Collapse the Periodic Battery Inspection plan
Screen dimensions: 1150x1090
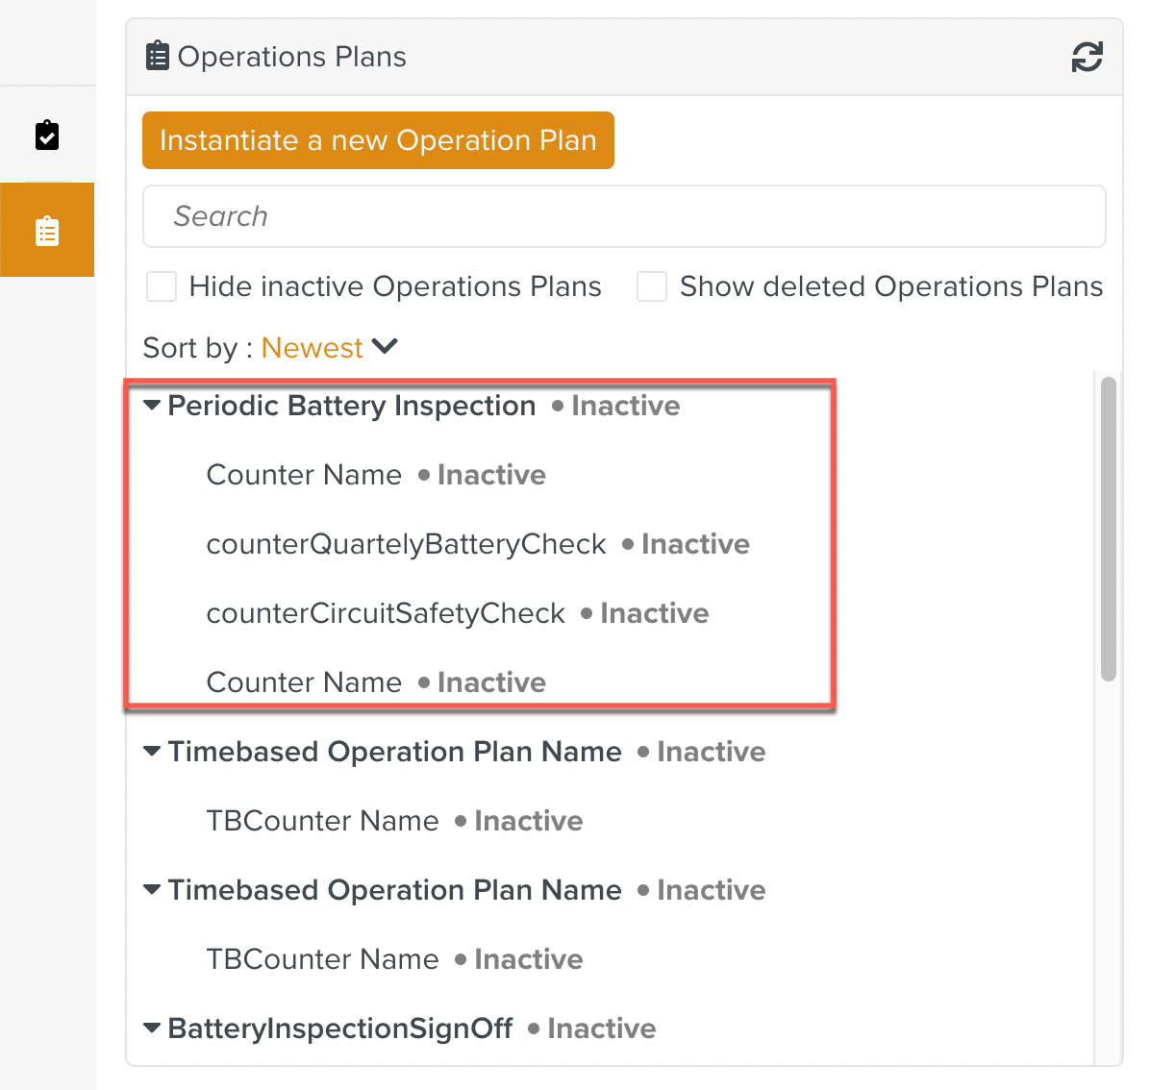coord(152,406)
